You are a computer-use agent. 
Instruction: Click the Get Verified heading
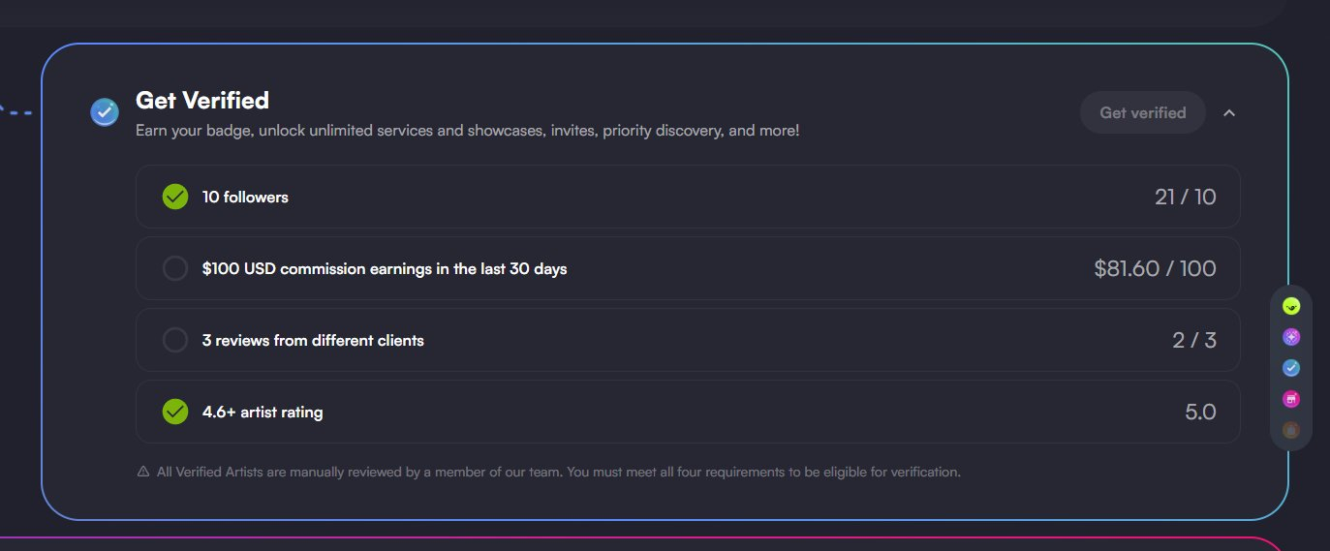pyautogui.click(x=202, y=100)
